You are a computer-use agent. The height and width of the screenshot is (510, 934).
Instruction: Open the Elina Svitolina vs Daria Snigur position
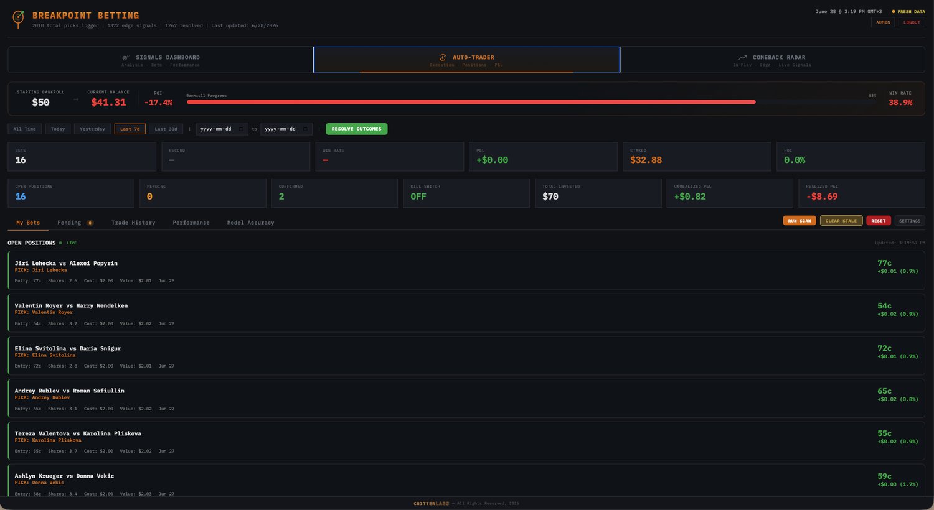click(x=466, y=356)
